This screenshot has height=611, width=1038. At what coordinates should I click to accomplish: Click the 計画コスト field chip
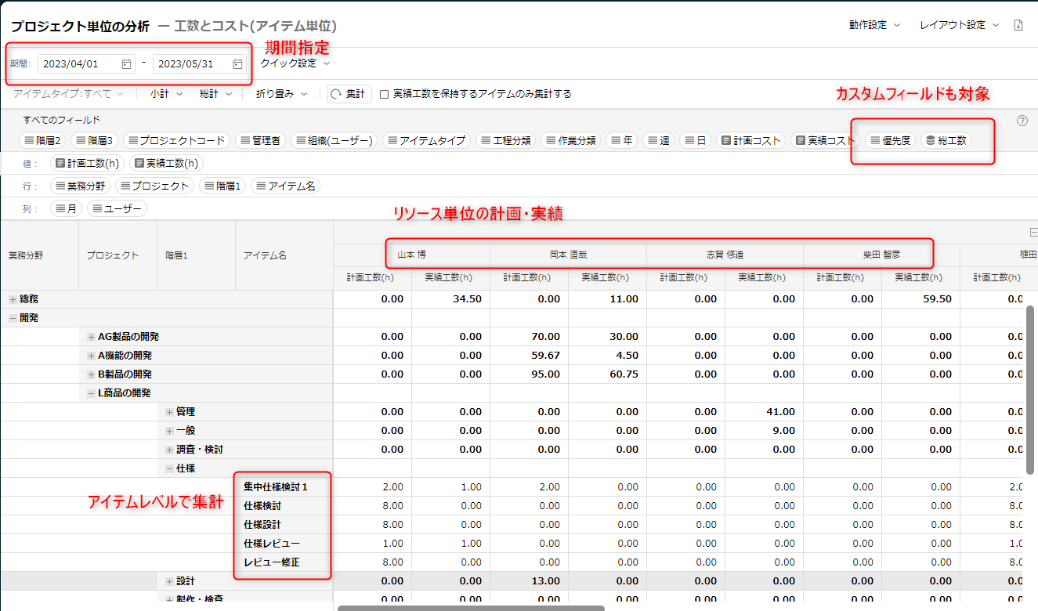(751, 140)
